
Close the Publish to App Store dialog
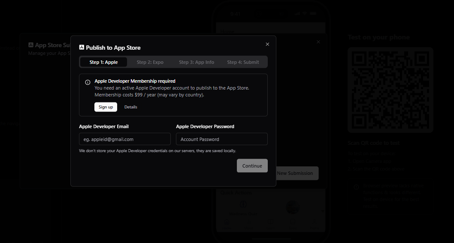tap(267, 44)
